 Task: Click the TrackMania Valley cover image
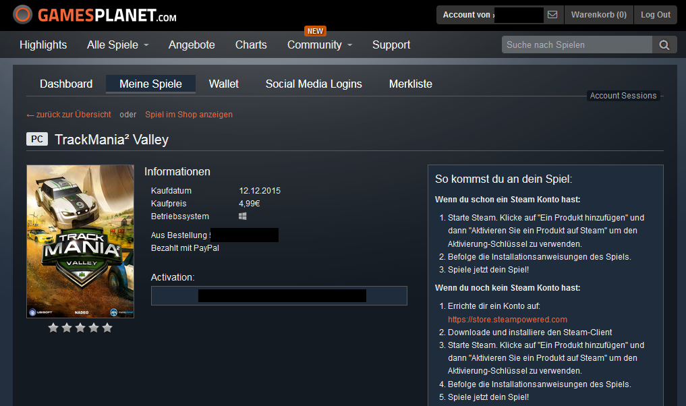[x=80, y=241]
